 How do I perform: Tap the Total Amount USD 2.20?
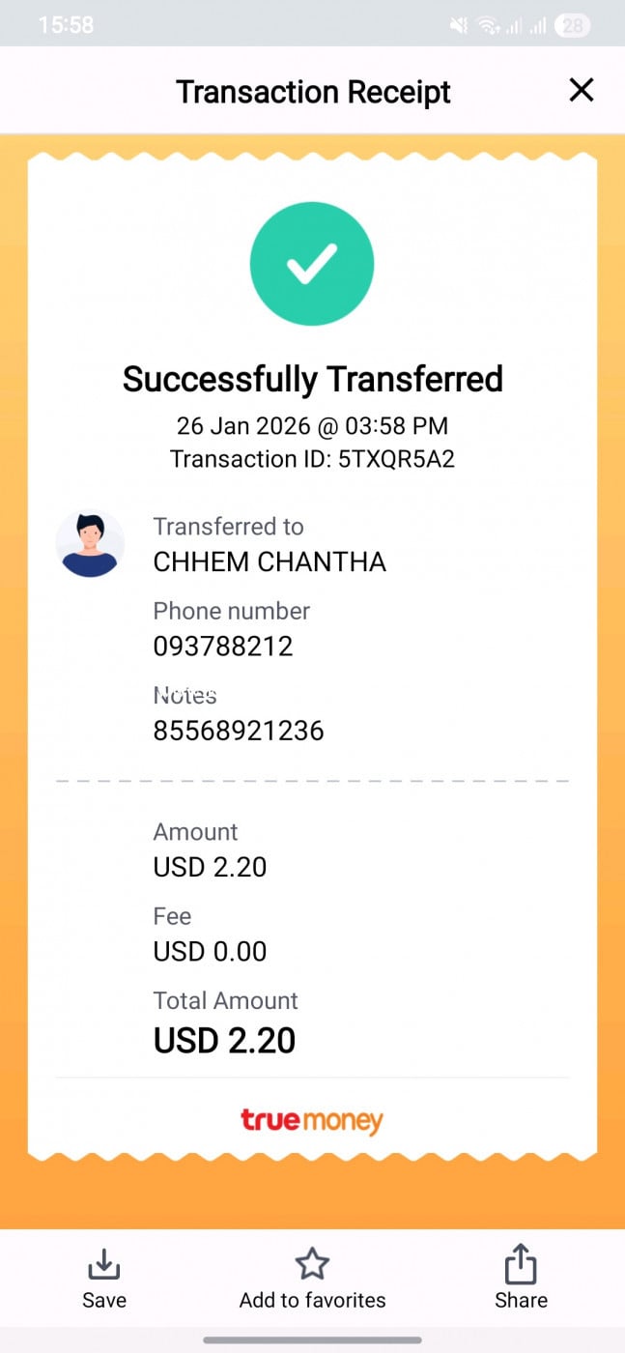click(x=224, y=1041)
